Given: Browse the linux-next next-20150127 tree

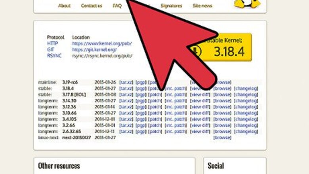Looking at the screenshot, I should click(x=222, y=138).
